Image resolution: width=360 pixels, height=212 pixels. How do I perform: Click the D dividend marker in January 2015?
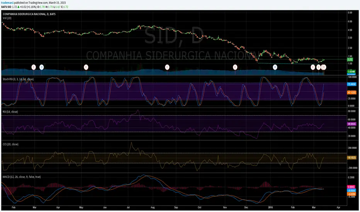click(x=275, y=67)
